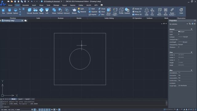The image size is (197, 111).
Task: Click the command history scrollbar
Action: 167,103
